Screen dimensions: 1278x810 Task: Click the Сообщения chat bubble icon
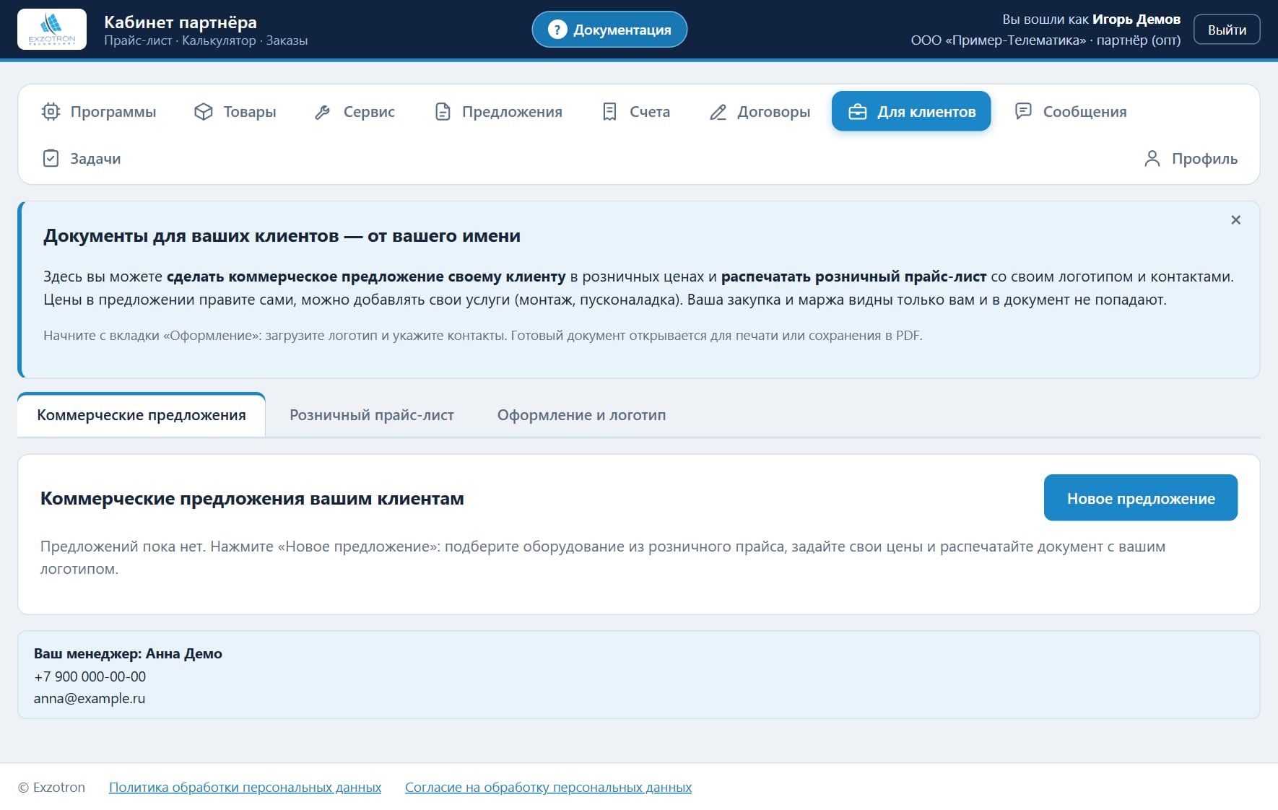[x=1023, y=111]
